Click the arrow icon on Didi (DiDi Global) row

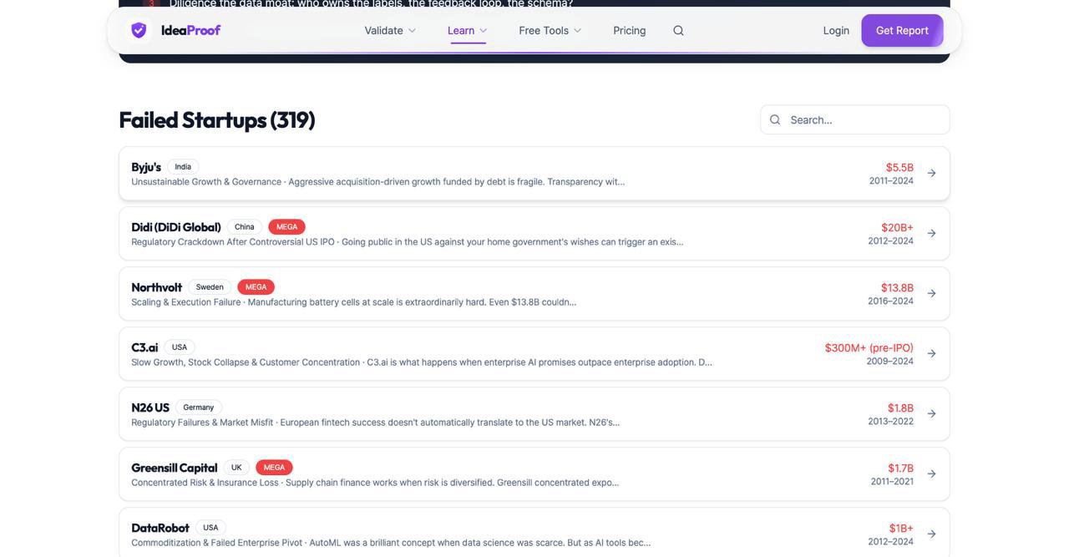pos(931,234)
